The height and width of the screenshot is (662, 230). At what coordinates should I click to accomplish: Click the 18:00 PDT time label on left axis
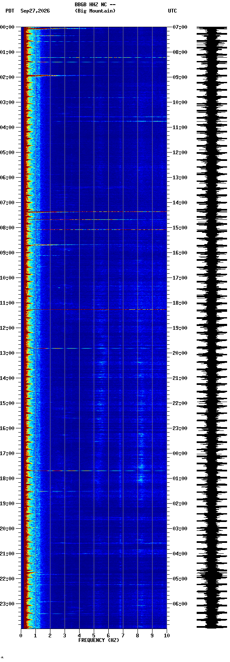click(7, 479)
